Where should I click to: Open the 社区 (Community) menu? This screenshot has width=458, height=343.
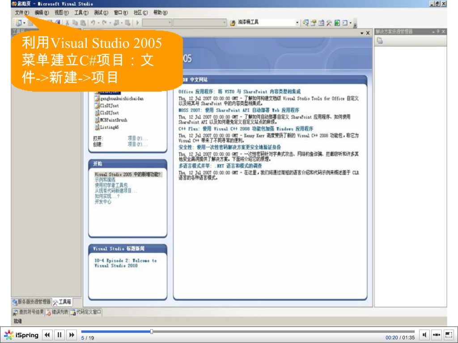point(140,13)
